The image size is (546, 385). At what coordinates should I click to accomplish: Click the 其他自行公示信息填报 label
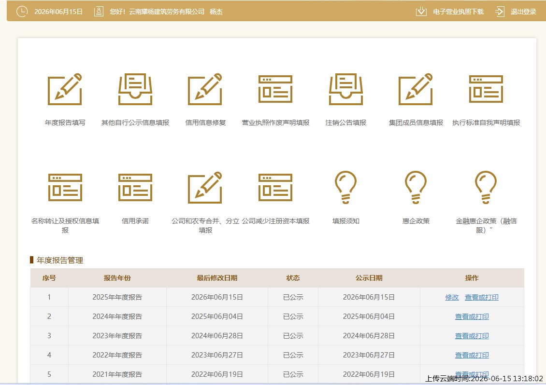[135, 123]
